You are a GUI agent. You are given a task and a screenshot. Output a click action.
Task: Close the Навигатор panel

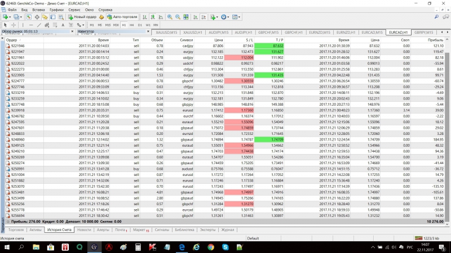(148, 31)
